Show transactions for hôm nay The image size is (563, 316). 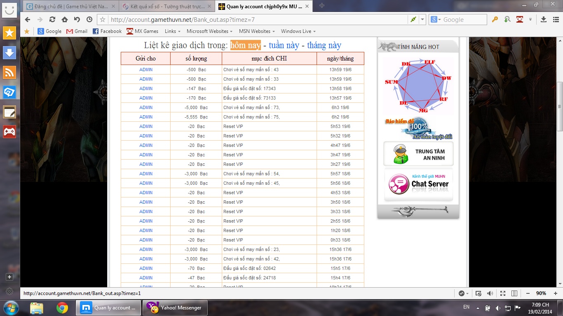(x=246, y=45)
